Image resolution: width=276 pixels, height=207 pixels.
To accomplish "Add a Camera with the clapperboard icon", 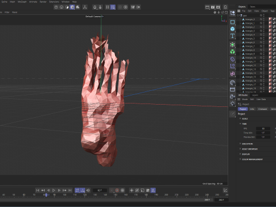I will [232, 90].
